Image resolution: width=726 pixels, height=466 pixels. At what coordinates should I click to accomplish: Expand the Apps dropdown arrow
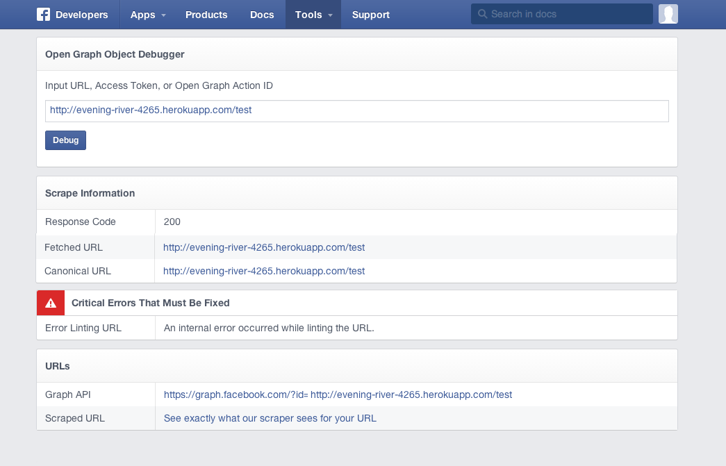point(163,15)
